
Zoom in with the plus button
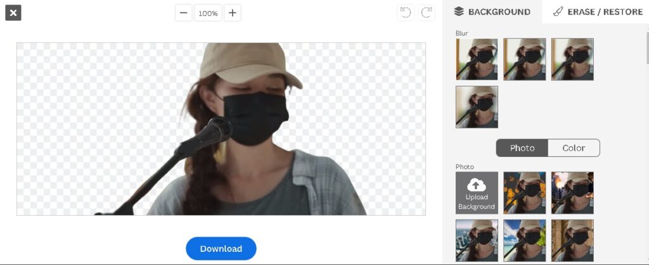(233, 13)
